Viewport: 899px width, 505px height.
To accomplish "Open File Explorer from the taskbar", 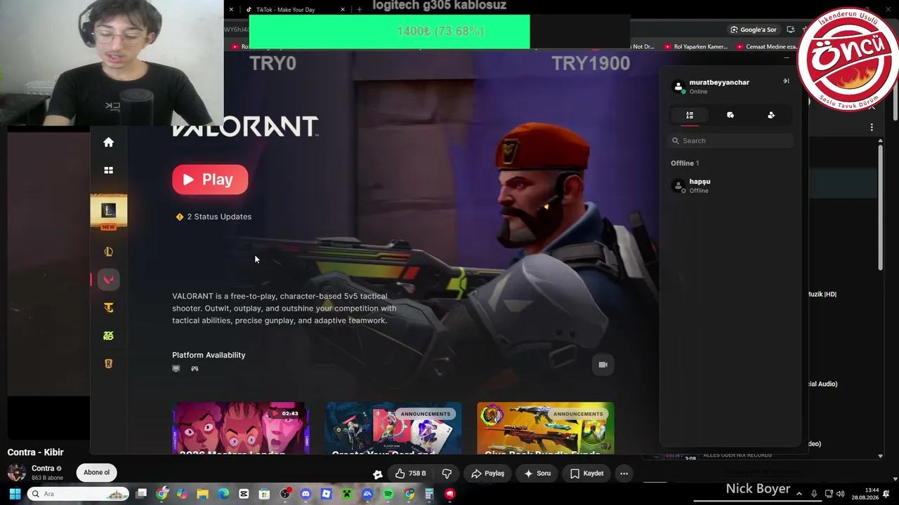I will [203, 494].
